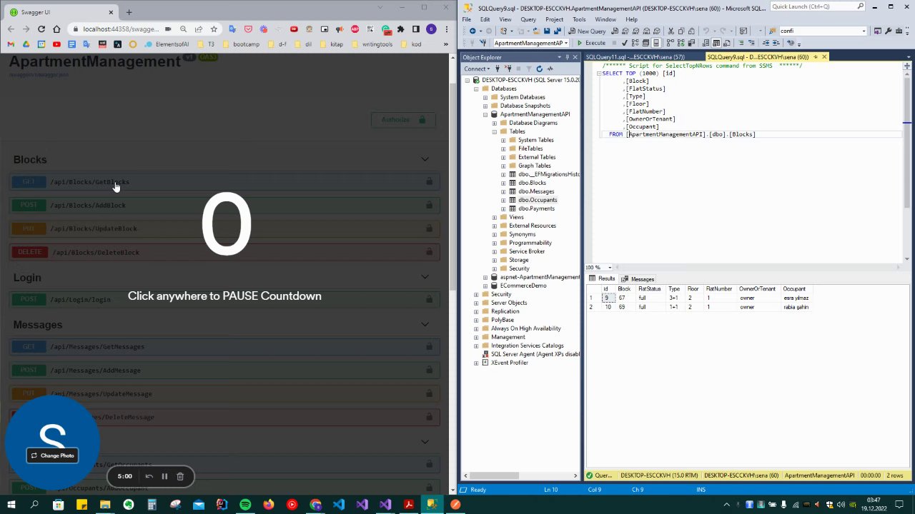
Task: Open Spotify from the taskbar
Action: (x=245, y=505)
